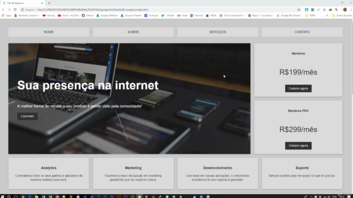Open File Explorer from the taskbar
The height and width of the screenshot is (198, 353).
pos(37,196)
